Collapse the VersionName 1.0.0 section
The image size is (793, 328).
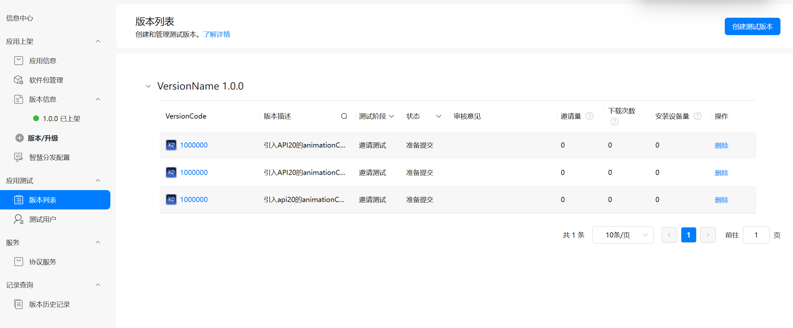click(x=148, y=86)
